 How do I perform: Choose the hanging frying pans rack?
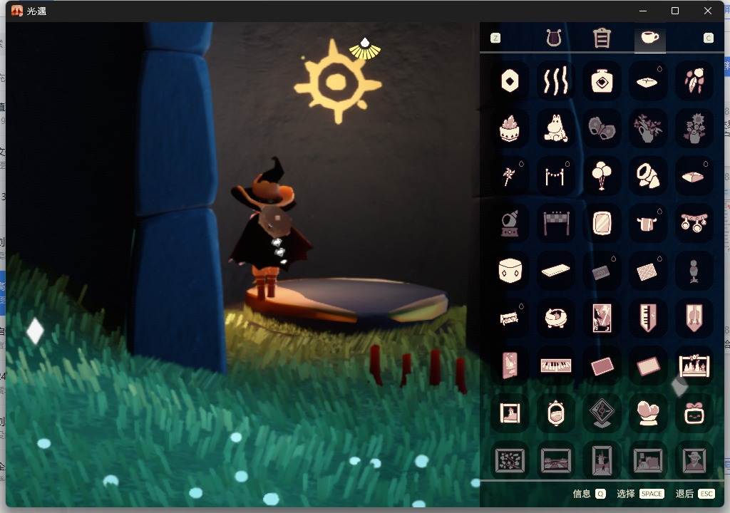(x=694, y=224)
